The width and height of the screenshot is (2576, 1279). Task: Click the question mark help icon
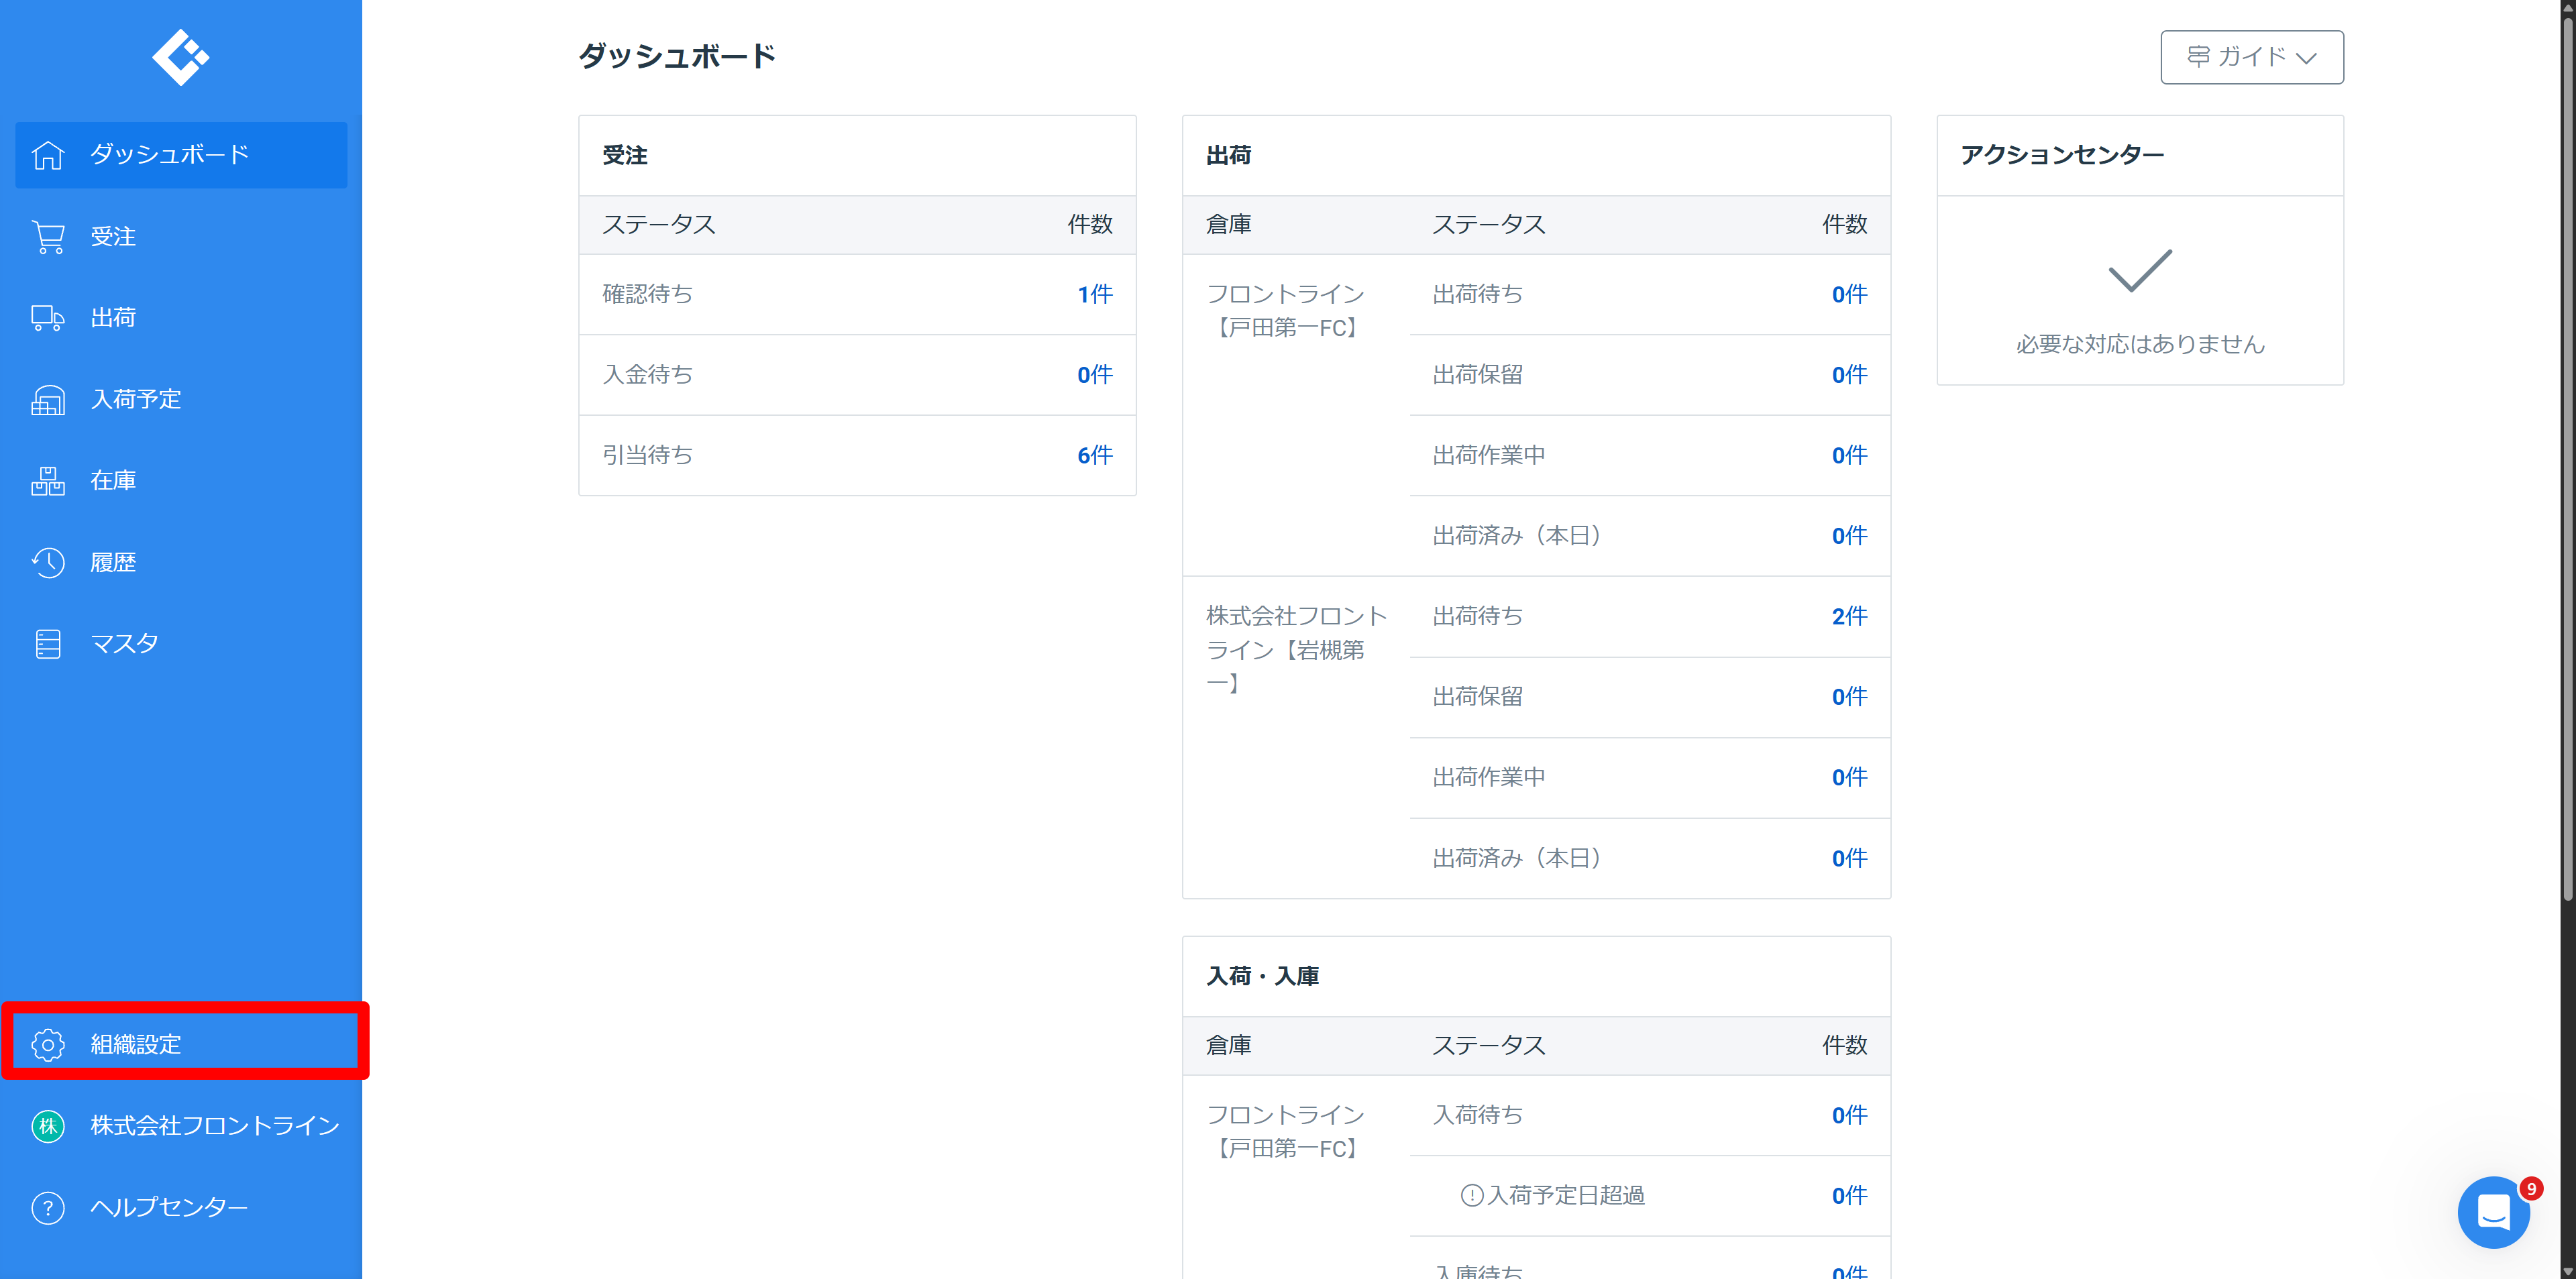pyautogui.click(x=48, y=1208)
